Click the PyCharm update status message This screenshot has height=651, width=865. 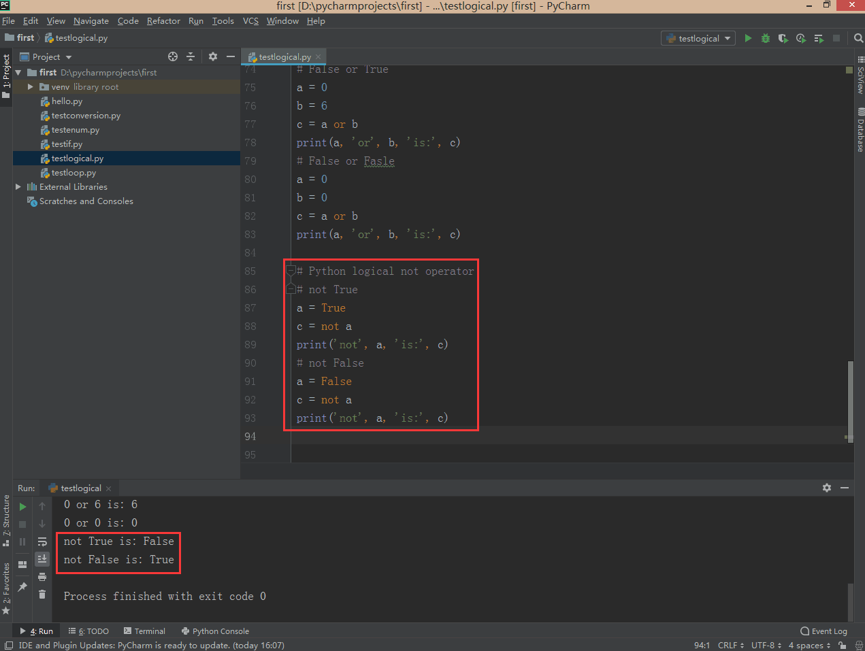(x=151, y=645)
